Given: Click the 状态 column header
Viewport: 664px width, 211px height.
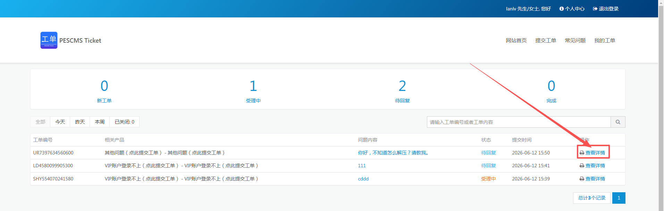Looking at the screenshot, I should [x=486, y=140].
